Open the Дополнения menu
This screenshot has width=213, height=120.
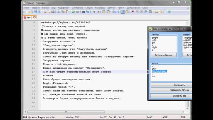click(x=133, y=8)
